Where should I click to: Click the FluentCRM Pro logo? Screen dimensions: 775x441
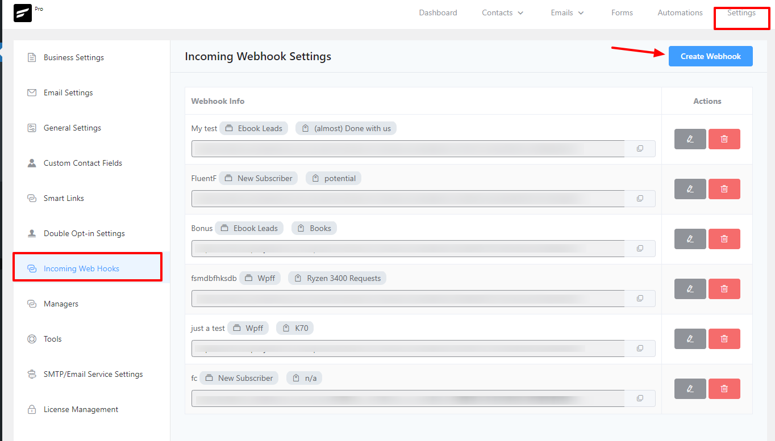[23, 12]
